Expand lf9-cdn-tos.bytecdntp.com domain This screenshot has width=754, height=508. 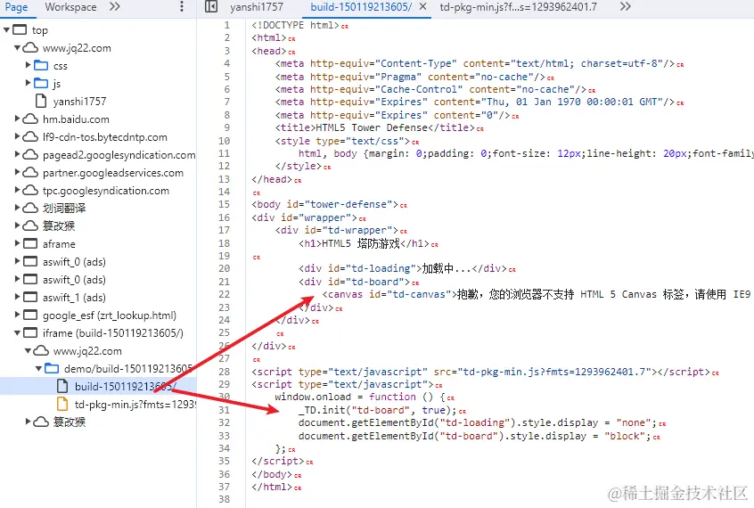coord(17,136)
